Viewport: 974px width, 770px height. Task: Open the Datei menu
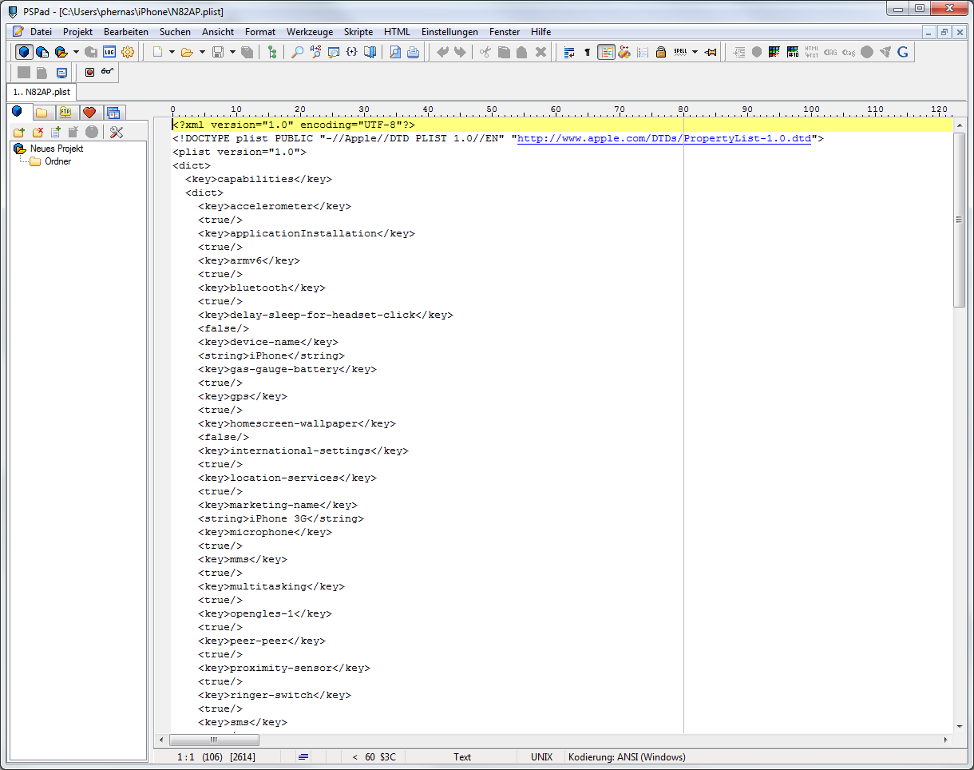(x=41, y=32)
